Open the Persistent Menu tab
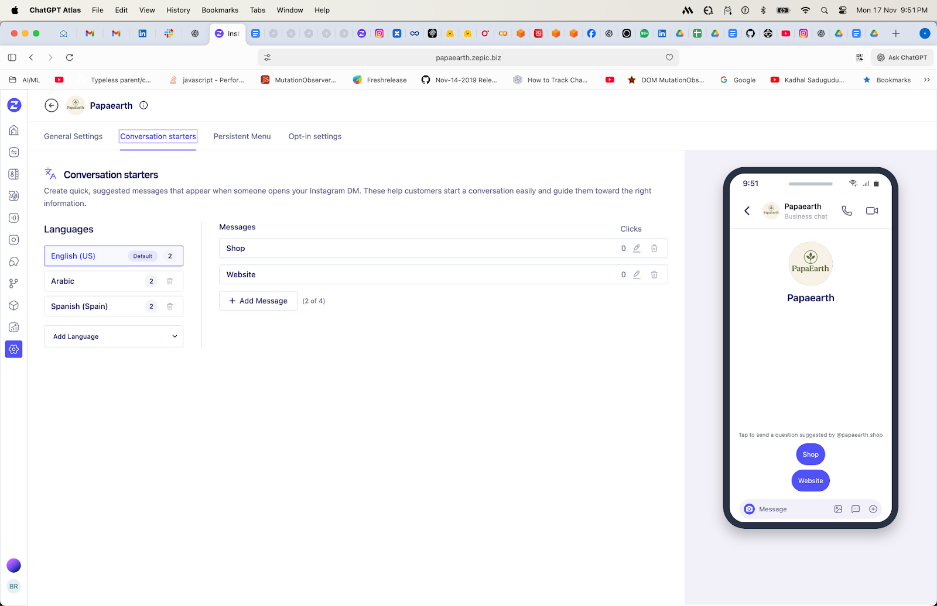The height and width of the screenshot is (606, 937). [x=242, y=136]
